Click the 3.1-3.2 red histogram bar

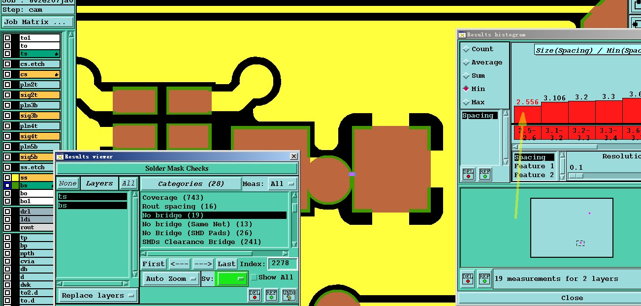point(554,112)
